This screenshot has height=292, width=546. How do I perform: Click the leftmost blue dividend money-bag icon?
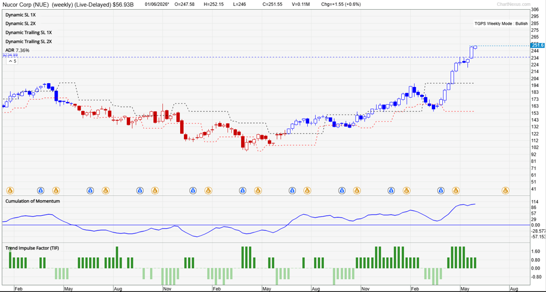(41, 190)
